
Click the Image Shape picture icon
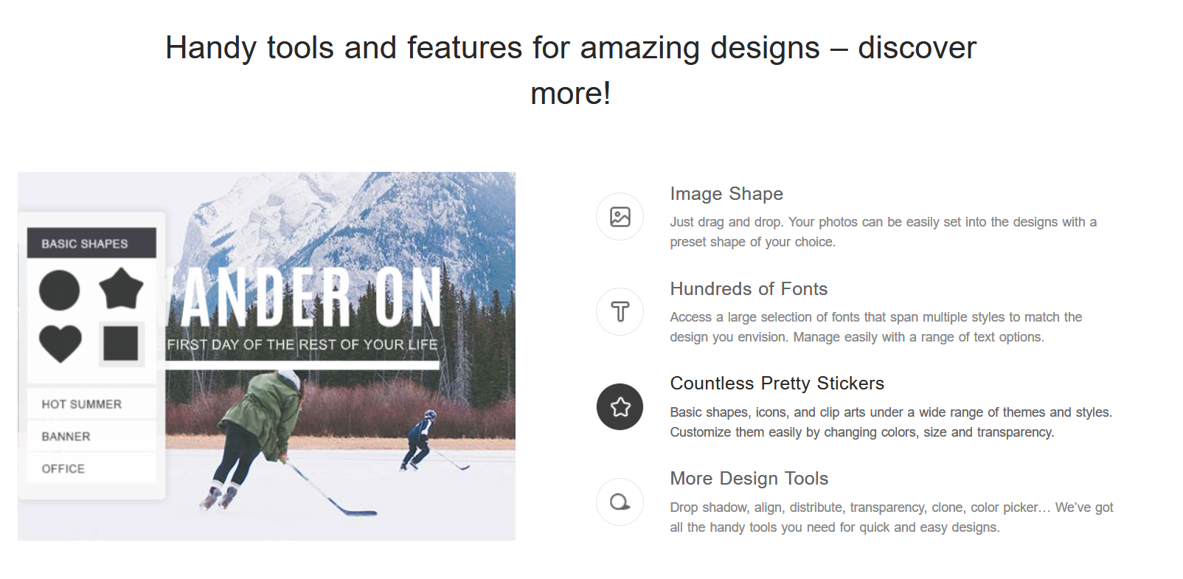click(x=620, y=217)
